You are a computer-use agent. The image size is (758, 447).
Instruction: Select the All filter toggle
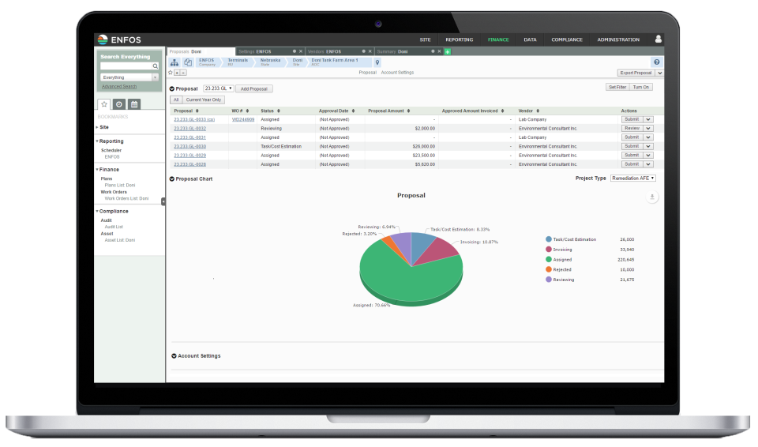(x=176, y=100)
